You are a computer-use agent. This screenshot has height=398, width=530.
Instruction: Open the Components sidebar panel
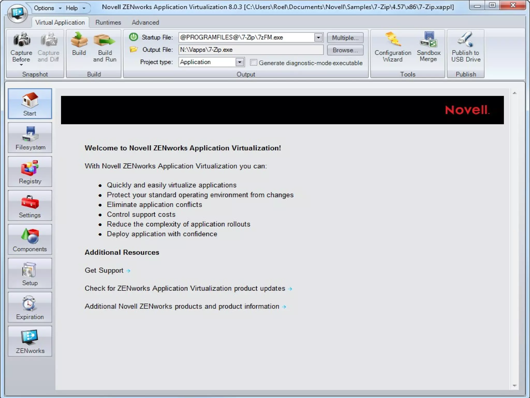(30, 239)
